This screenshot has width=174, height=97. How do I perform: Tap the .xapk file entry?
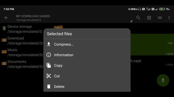pos(152,63)
